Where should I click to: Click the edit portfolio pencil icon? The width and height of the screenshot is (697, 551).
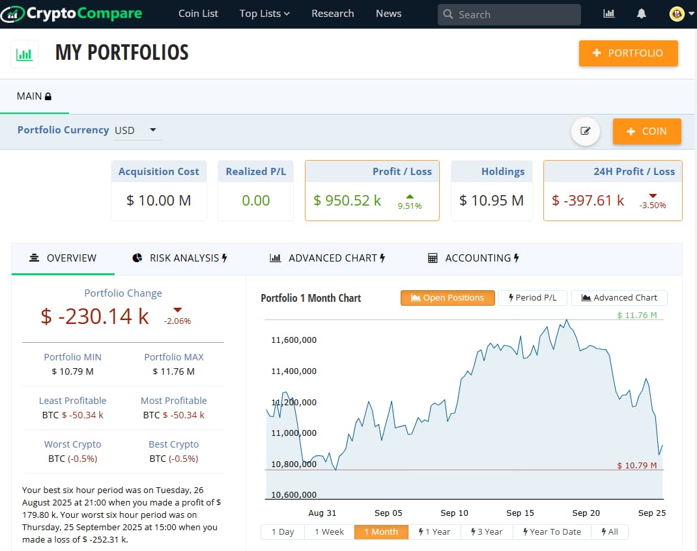pos(586,131)
